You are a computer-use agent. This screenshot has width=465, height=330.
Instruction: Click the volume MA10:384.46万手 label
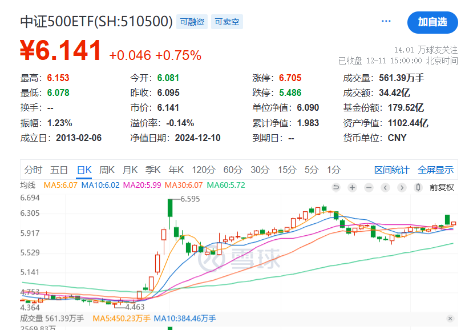point(185,319)
